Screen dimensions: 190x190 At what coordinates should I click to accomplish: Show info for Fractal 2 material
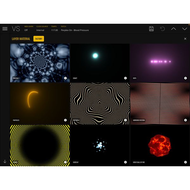tap(65, 78)
